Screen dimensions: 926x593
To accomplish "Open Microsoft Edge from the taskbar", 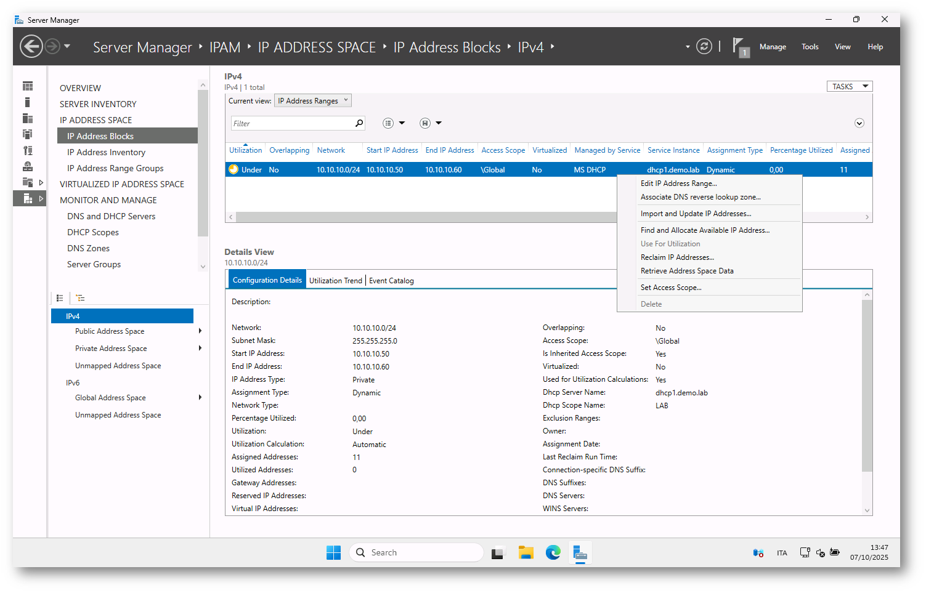I will tap(553, 552).
